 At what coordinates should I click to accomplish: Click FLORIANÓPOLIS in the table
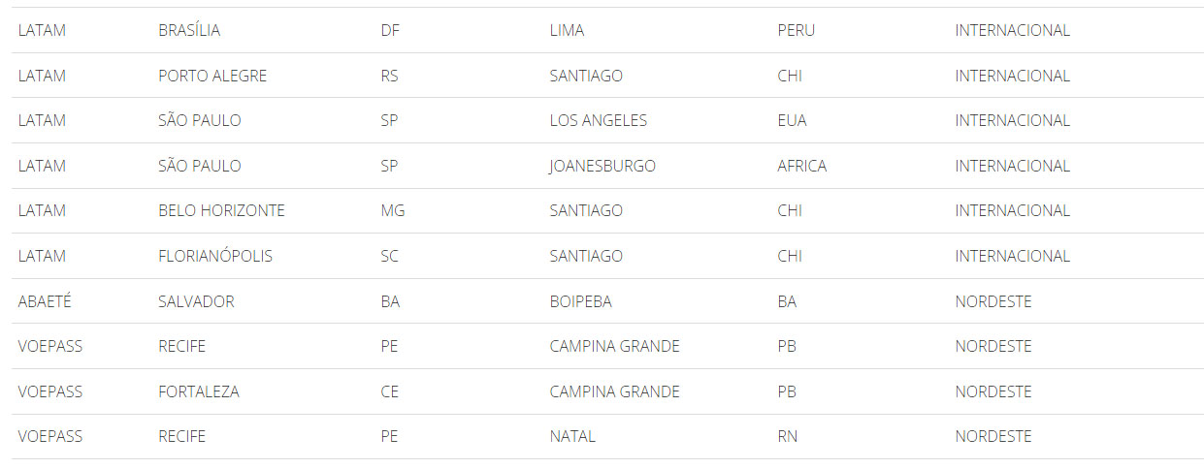(x=215, y=256)
